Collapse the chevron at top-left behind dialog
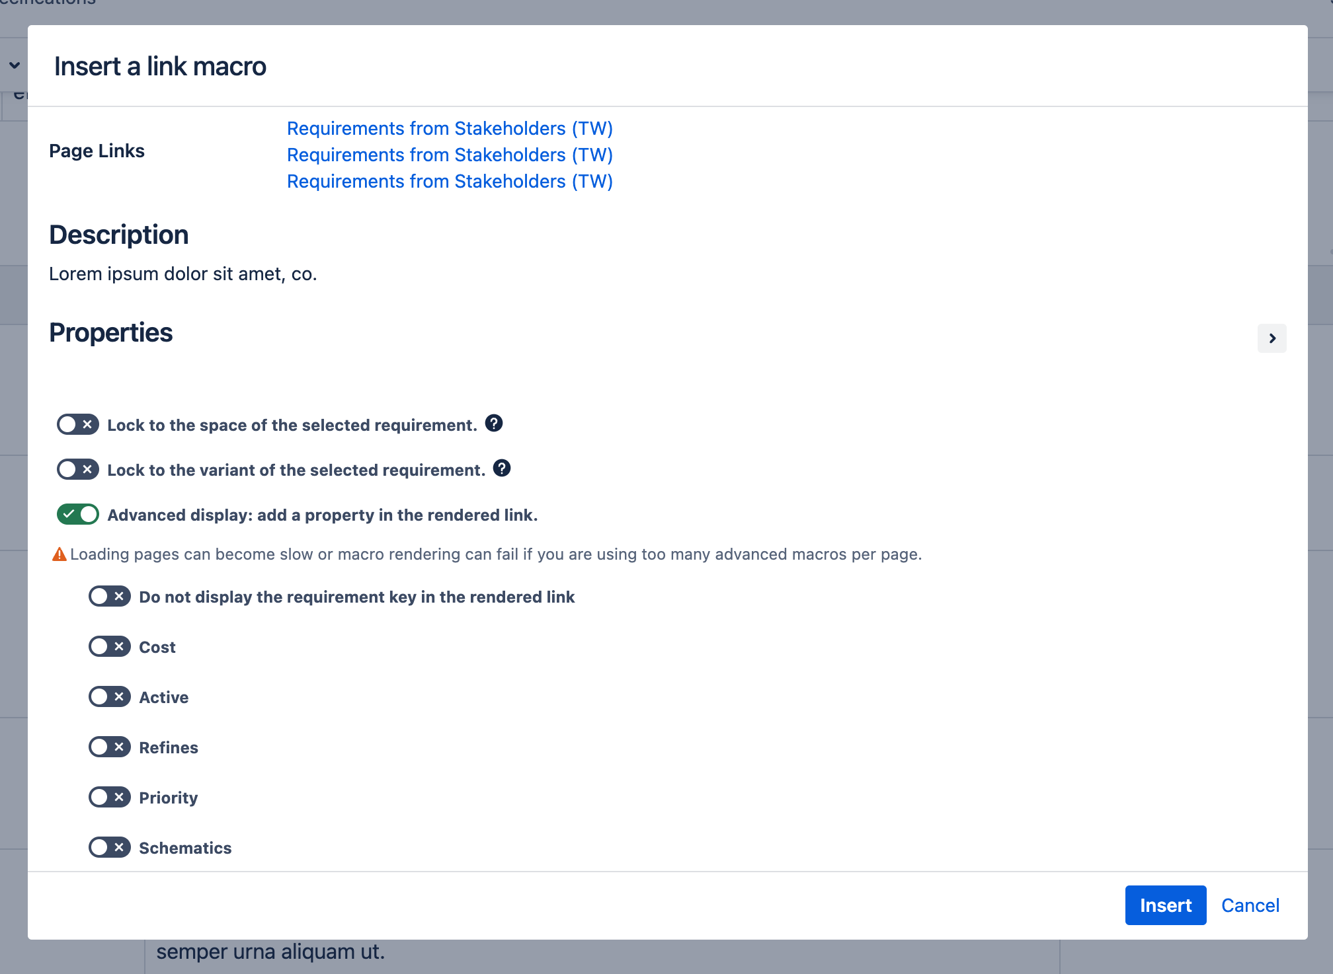 click(x=15, y=65)
